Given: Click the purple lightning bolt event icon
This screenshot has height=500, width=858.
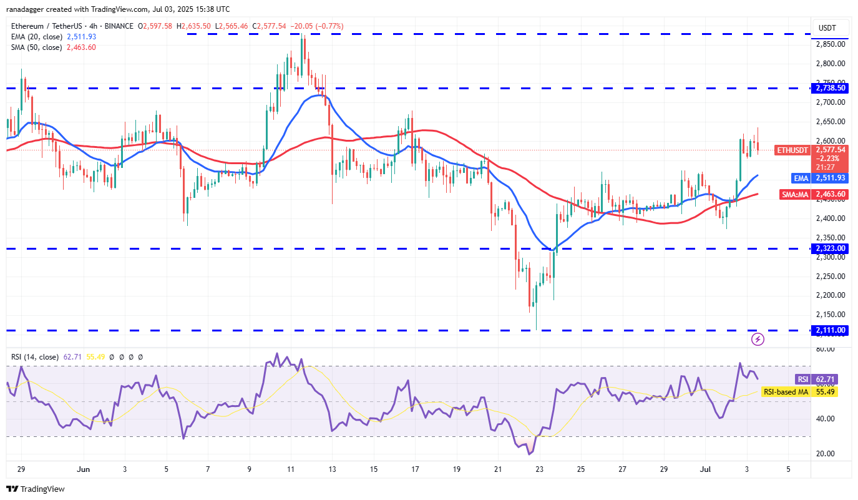Looking at the screenshot, I should tap(758, 339).
